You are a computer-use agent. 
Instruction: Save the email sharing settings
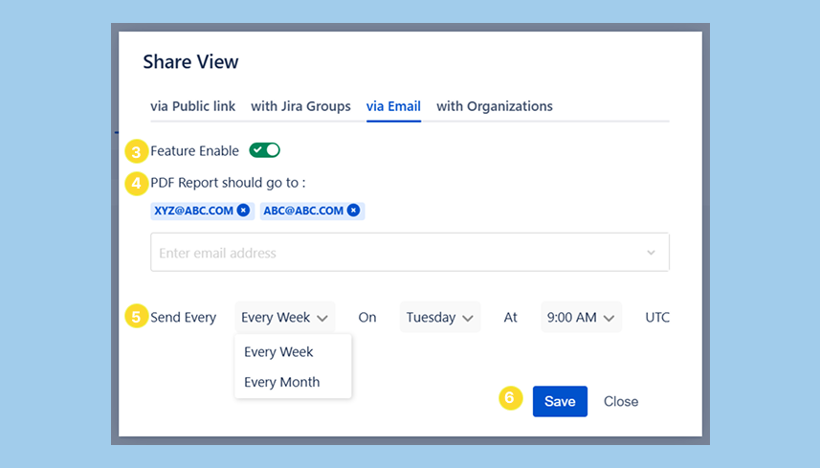pos(560,401)
